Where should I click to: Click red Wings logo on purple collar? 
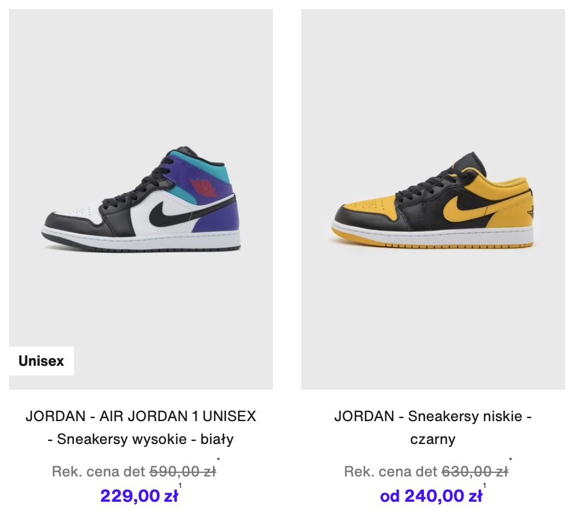click(x=204, y=187)
